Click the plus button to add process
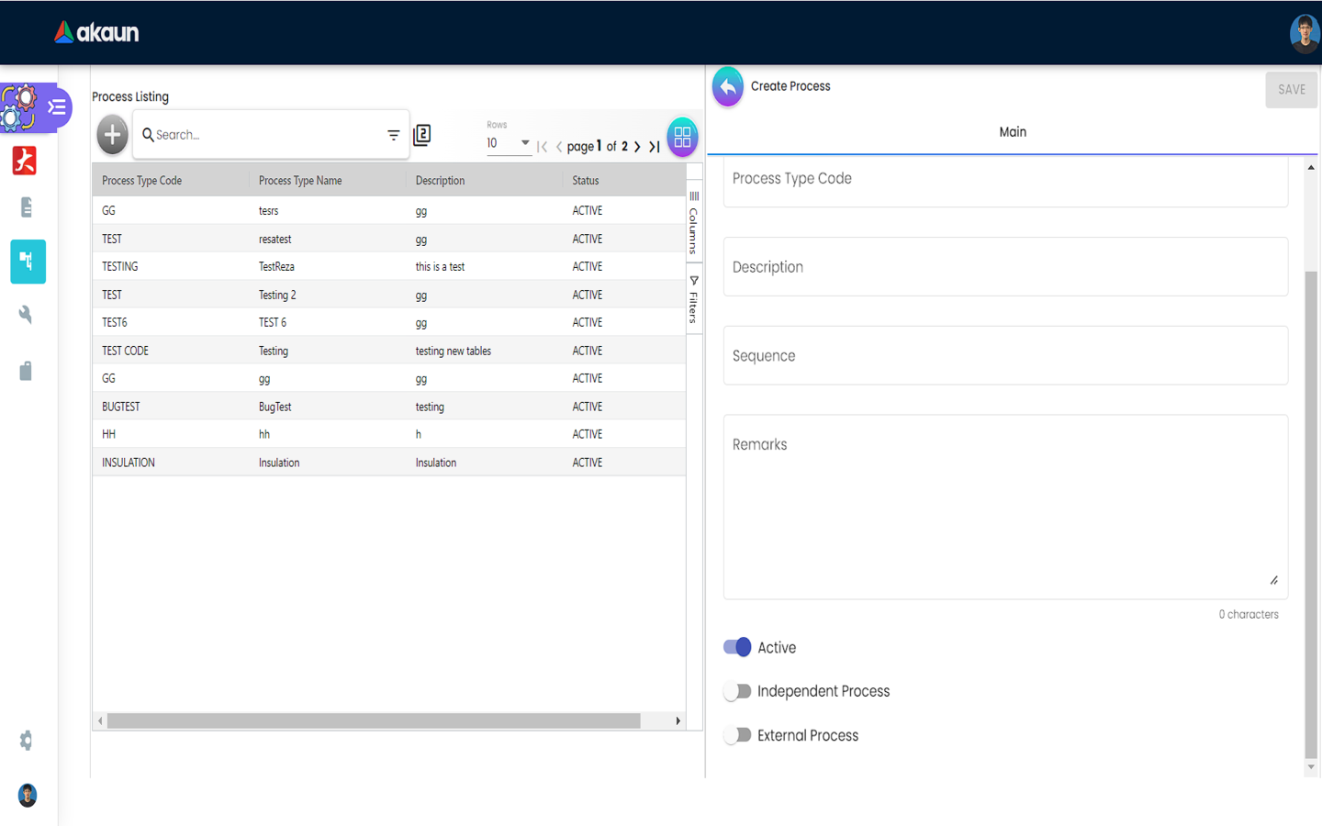 (x=112, y=135)
